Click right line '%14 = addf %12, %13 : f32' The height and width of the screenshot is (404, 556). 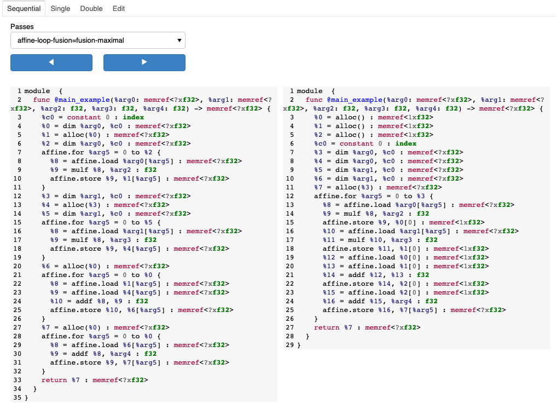[376, 275]
